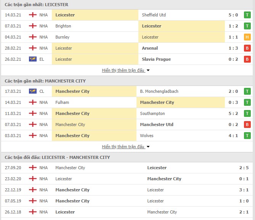This screenshot has height=220, width=255.
Task: Select Slavia Prague team name
Action: point(156,59)
